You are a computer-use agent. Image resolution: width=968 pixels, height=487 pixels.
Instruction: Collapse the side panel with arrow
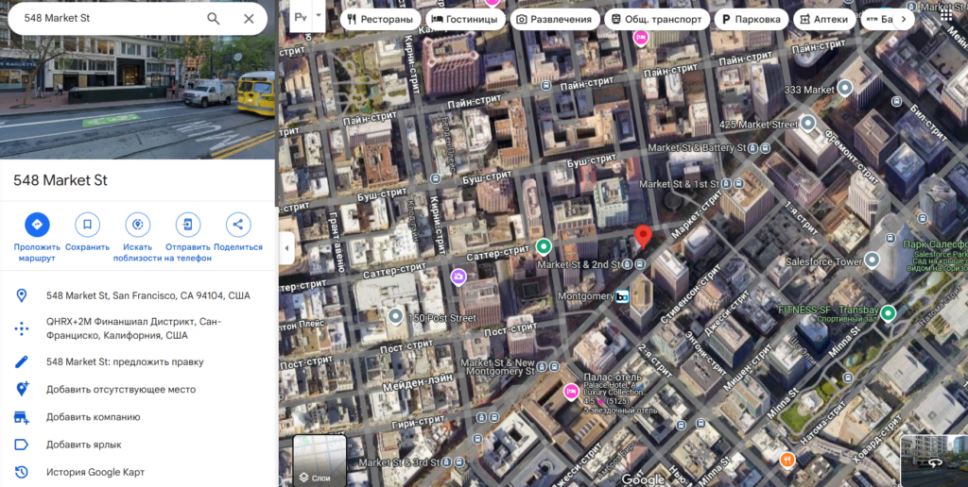(x=286, y=249)
